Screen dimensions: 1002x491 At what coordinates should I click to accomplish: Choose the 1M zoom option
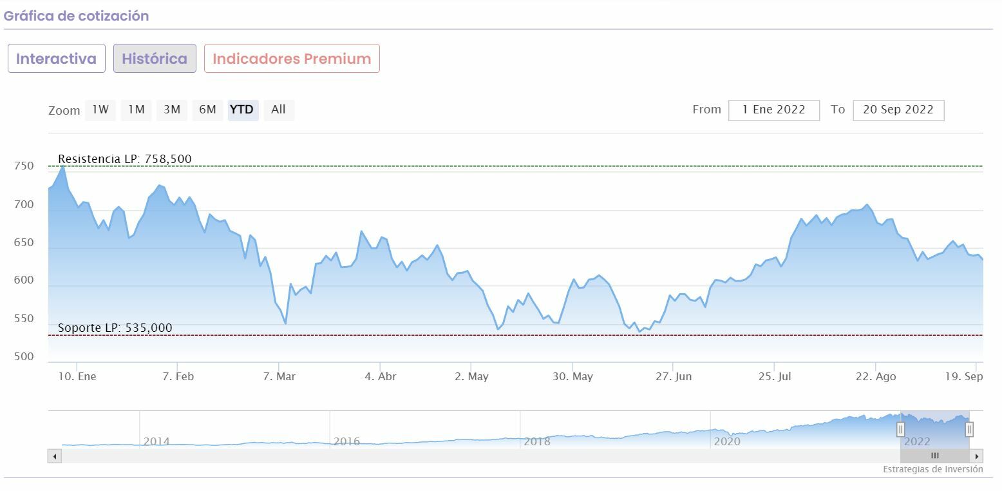point(136,110)
